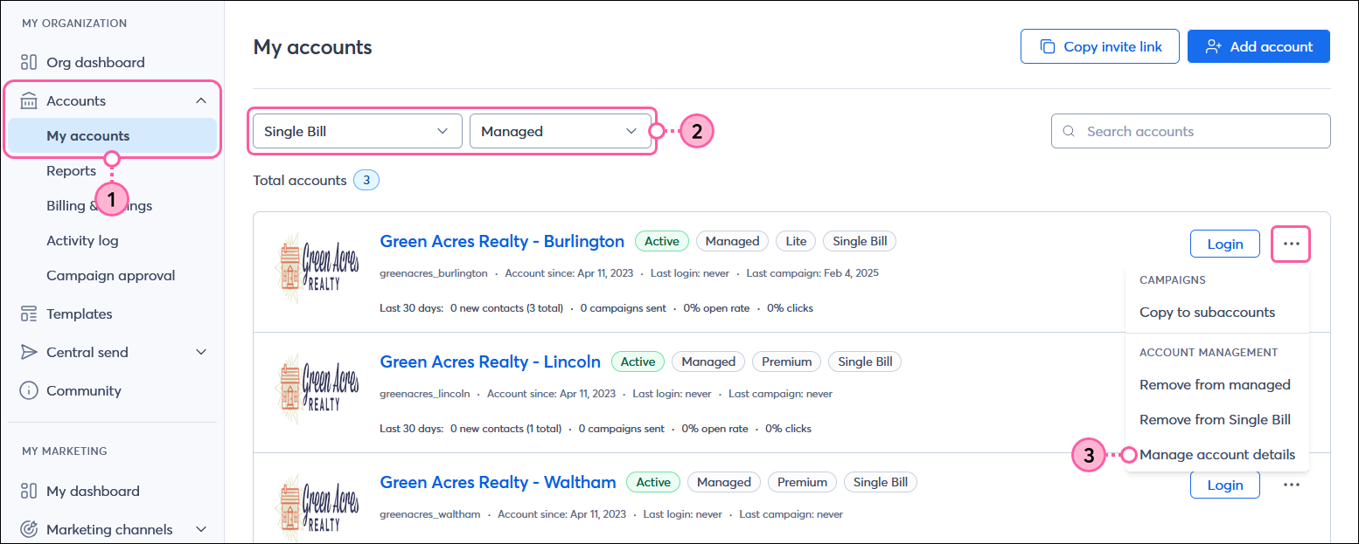The width and height of the screenshot is (1359, 544).
Task: Click the Community info icon
Action: (28, 390)
